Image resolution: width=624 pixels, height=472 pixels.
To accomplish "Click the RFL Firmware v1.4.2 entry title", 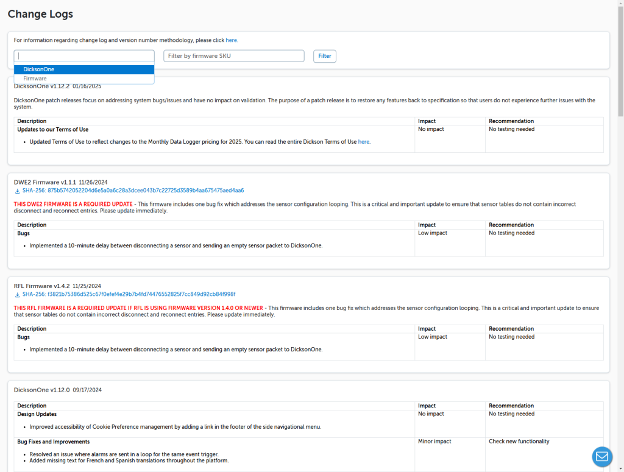I will click(41, 286).
